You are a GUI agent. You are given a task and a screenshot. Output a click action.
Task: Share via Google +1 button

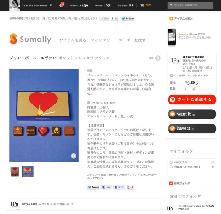click(130, 187)
